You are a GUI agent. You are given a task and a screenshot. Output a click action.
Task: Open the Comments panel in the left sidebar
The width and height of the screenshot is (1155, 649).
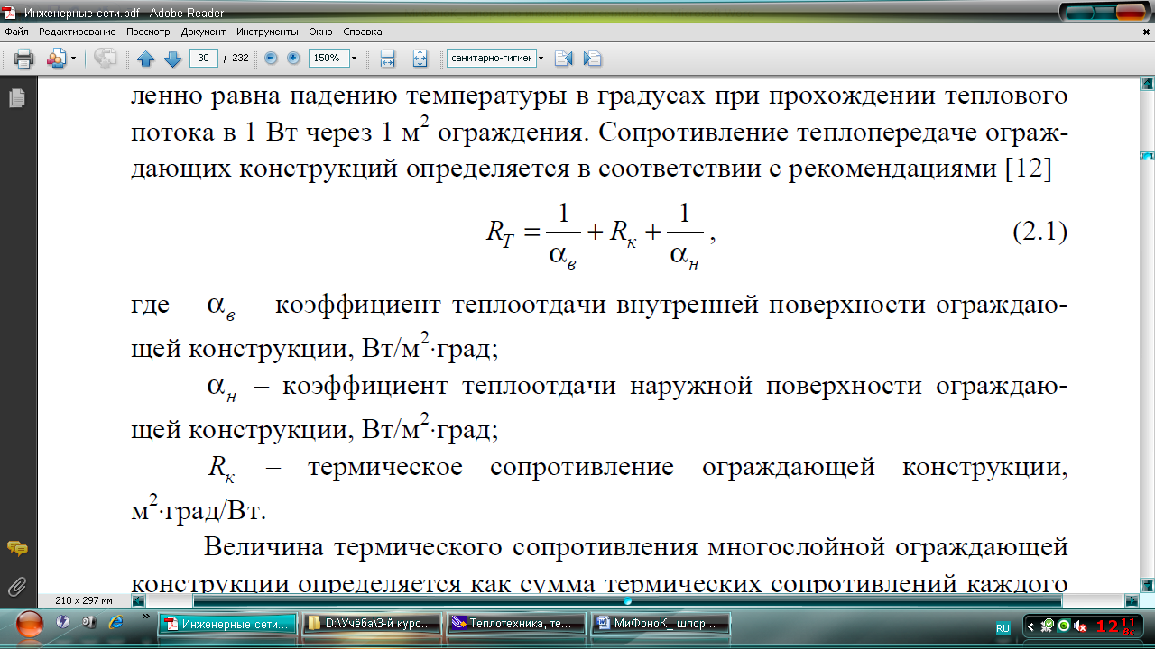[16, 548]
